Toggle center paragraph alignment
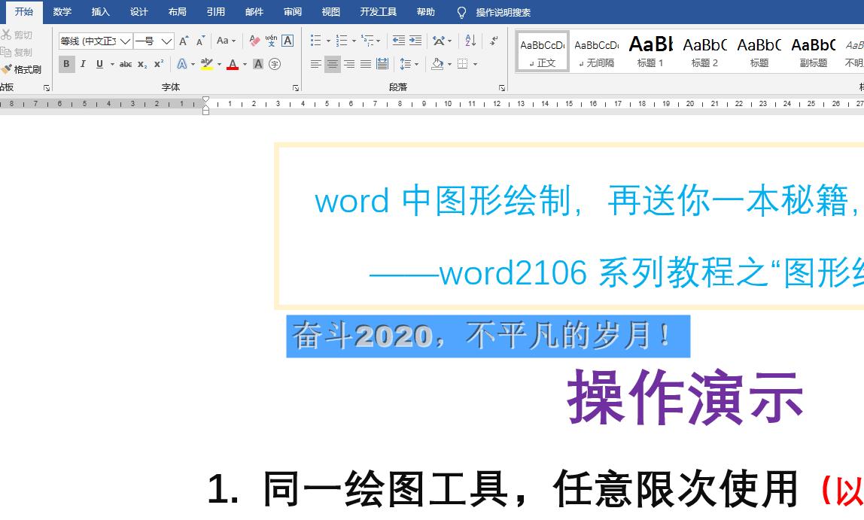The height and width of the screenshot is (520, 864). [333, 63]
